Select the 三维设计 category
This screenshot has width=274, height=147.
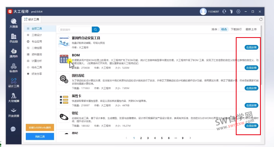(37, 35)
